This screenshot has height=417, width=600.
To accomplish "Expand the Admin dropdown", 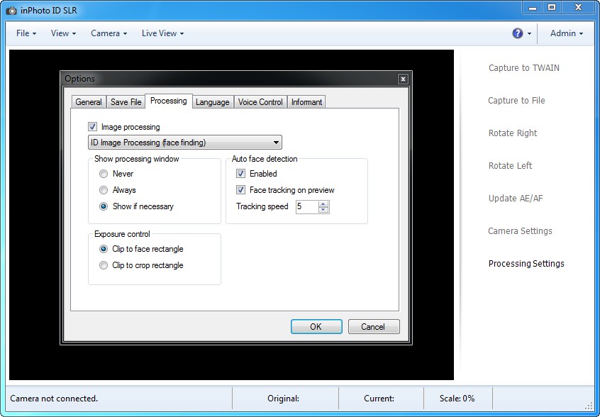I will pos(567,33).
